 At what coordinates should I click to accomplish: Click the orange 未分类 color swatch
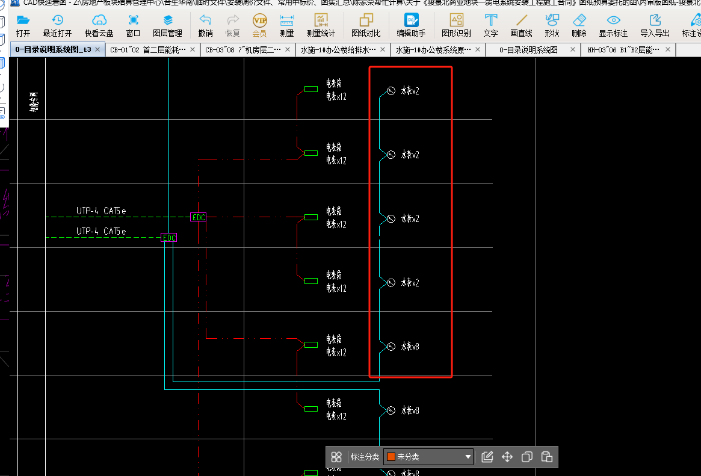(x=391, y=457)
